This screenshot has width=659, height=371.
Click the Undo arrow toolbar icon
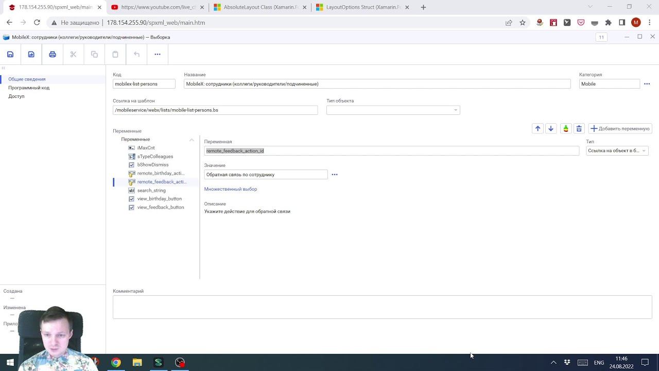(x=136, y=54)
